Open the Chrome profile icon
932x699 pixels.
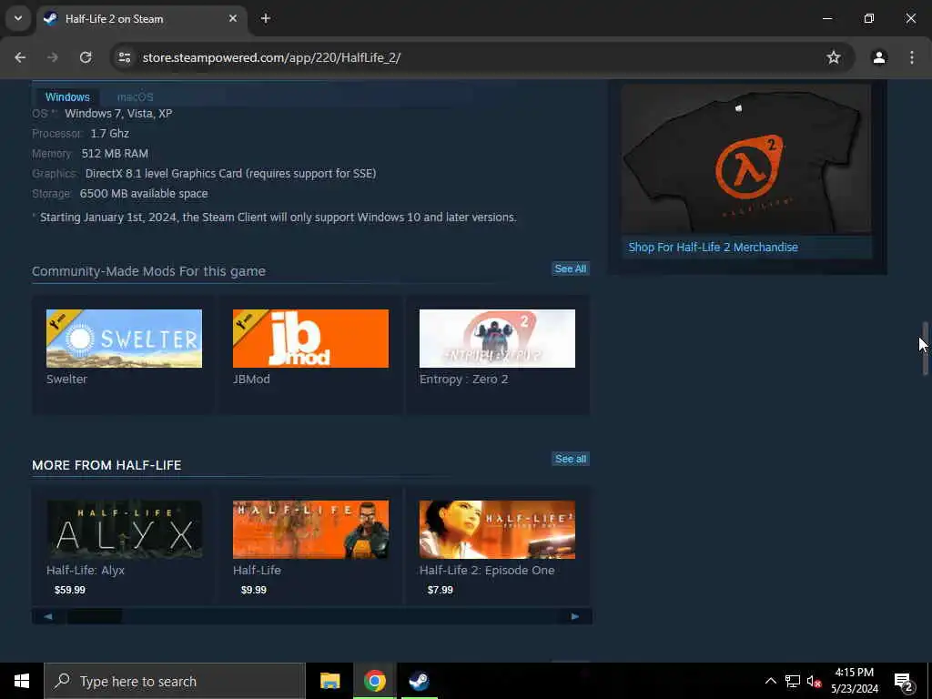click(x=879, y=57)
